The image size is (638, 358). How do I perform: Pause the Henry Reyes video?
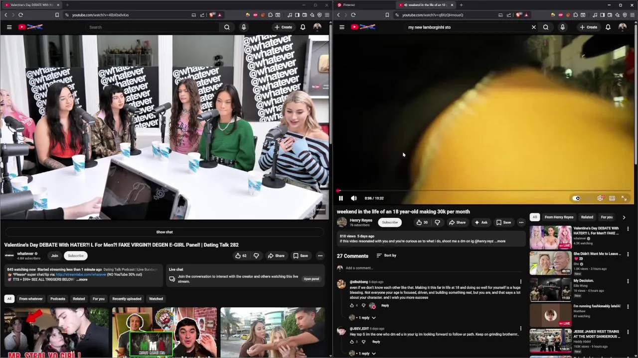click(341, 198)
